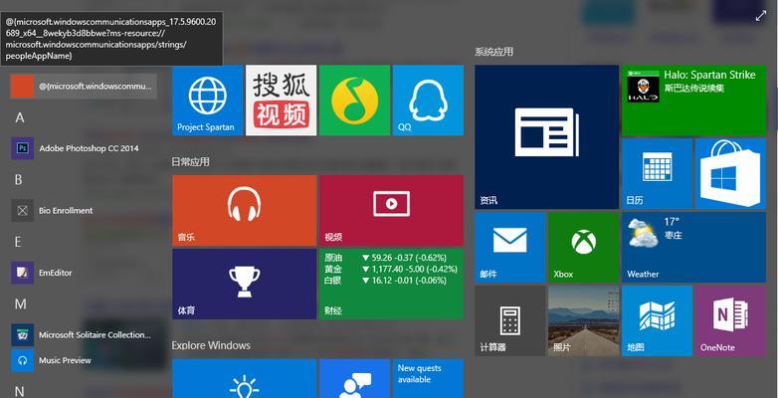Launch the Sohu video tile
778x398 pixels.
281,99
